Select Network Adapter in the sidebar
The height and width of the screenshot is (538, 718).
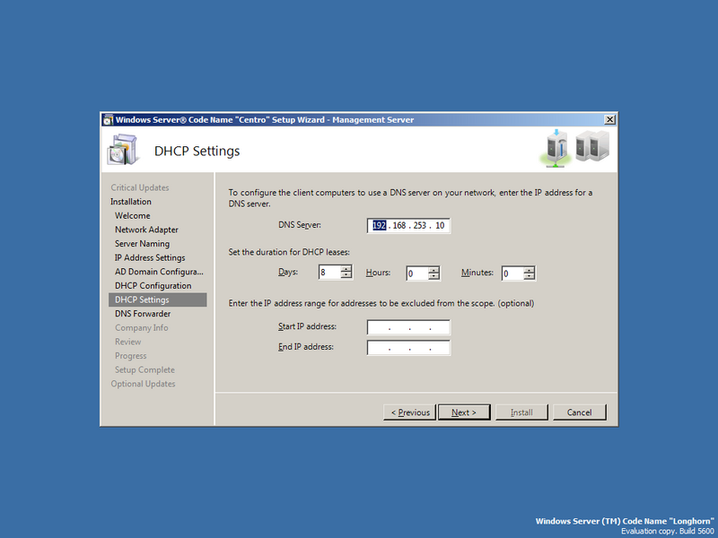pos(149,230)
